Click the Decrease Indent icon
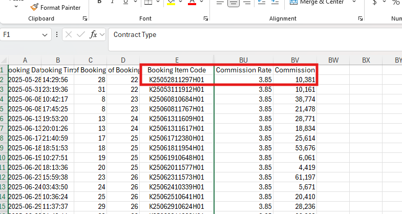This screenshot has width=402, height=214. pos(262,3)
